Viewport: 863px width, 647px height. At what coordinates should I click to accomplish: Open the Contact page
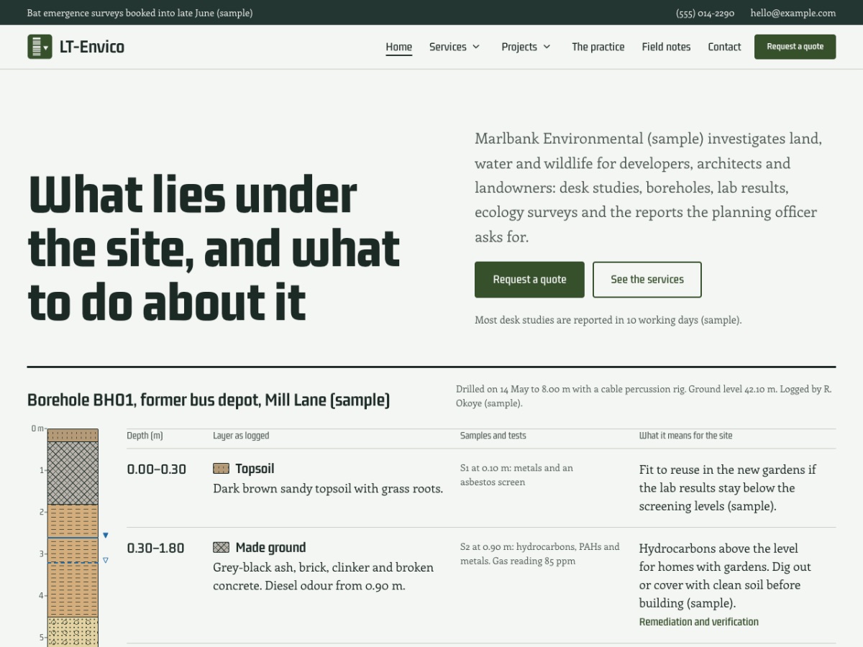(724, 47)
